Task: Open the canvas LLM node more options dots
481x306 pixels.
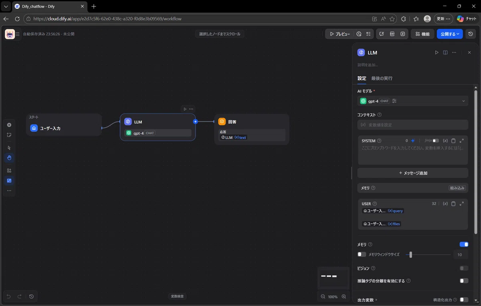Action: [191, 109]
